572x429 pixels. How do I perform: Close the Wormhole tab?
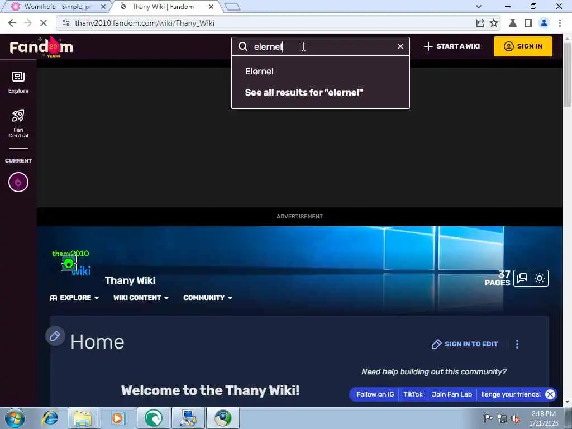click(x=103, y=7)
